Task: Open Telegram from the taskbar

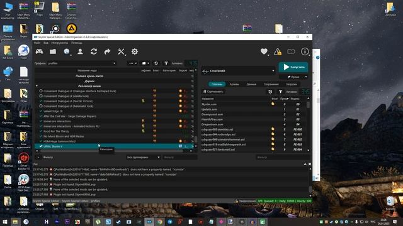Action: (170, 222)
